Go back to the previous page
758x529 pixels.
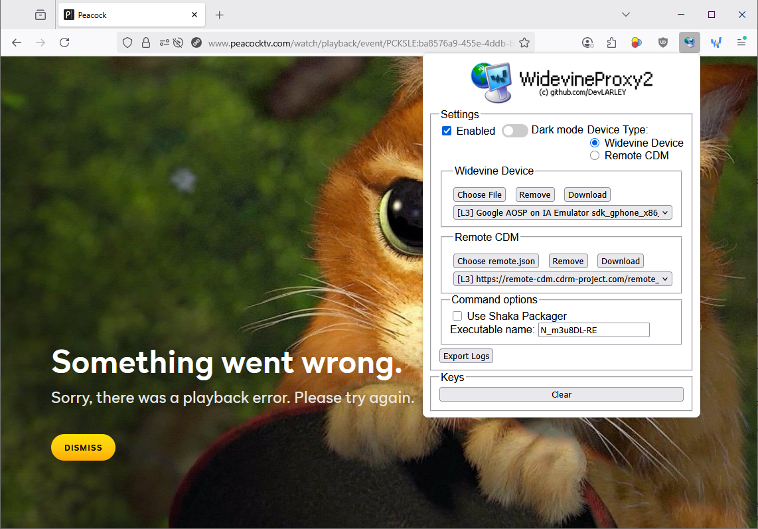(17, 42)
